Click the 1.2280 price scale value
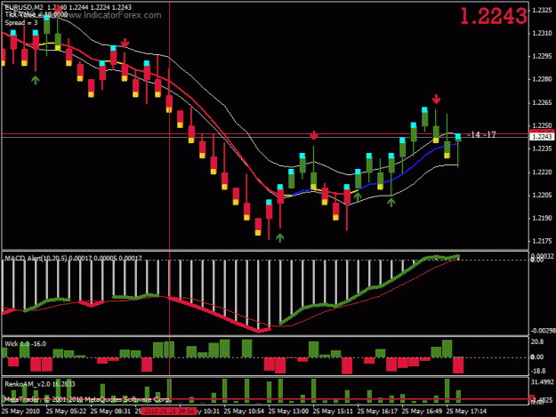Screen dimensions: 556x417 point(543,79)
